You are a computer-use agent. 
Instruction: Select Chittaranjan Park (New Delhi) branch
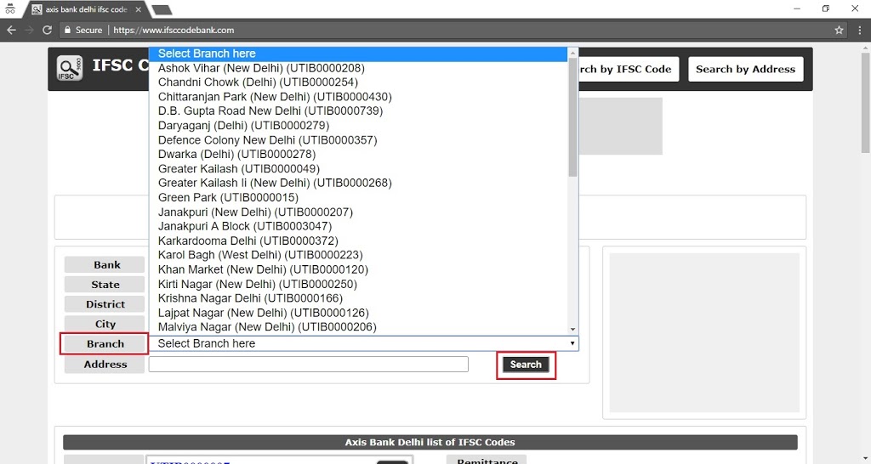tap(358, 97)
